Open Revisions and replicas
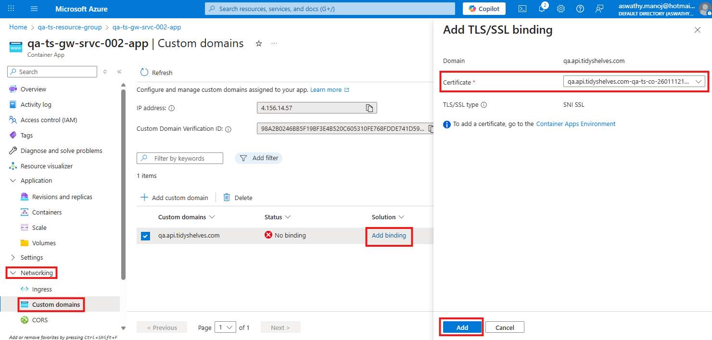Image resolution: width=712 pixels, height=340 pixels. pyautogui.click(x=62, y=197)
